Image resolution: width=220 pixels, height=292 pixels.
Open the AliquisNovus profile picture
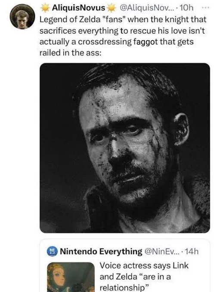pyautogui.click(x=22, y=16)
